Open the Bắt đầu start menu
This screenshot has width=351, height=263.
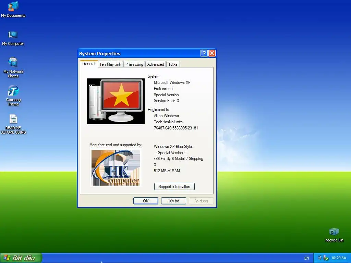[x=21, y=258]
